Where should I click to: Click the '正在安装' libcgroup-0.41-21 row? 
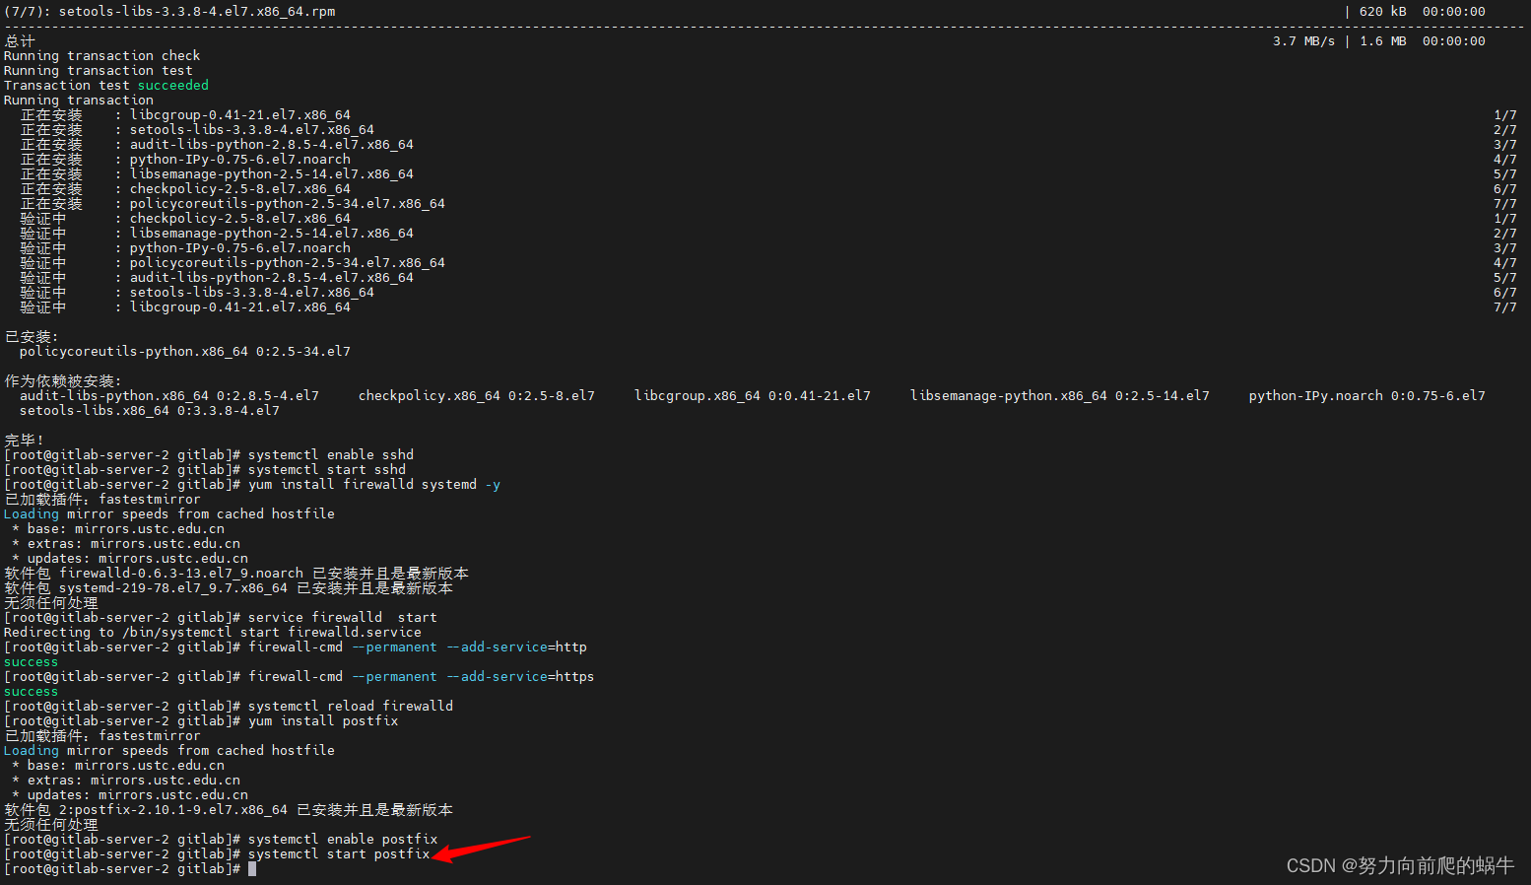pos(768,115)
